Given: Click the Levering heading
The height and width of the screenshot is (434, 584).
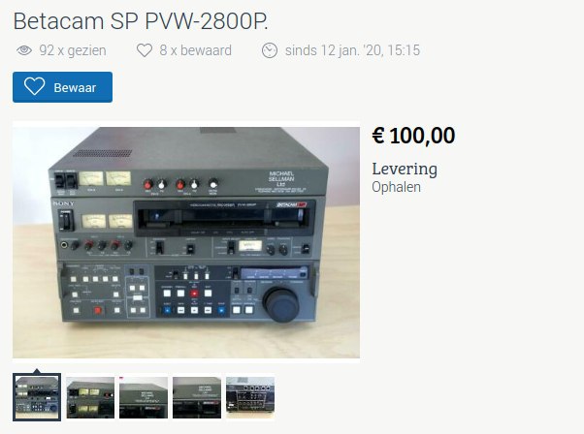Looking at the screenshot, I should pyautogui.click(x=405, y=169).
